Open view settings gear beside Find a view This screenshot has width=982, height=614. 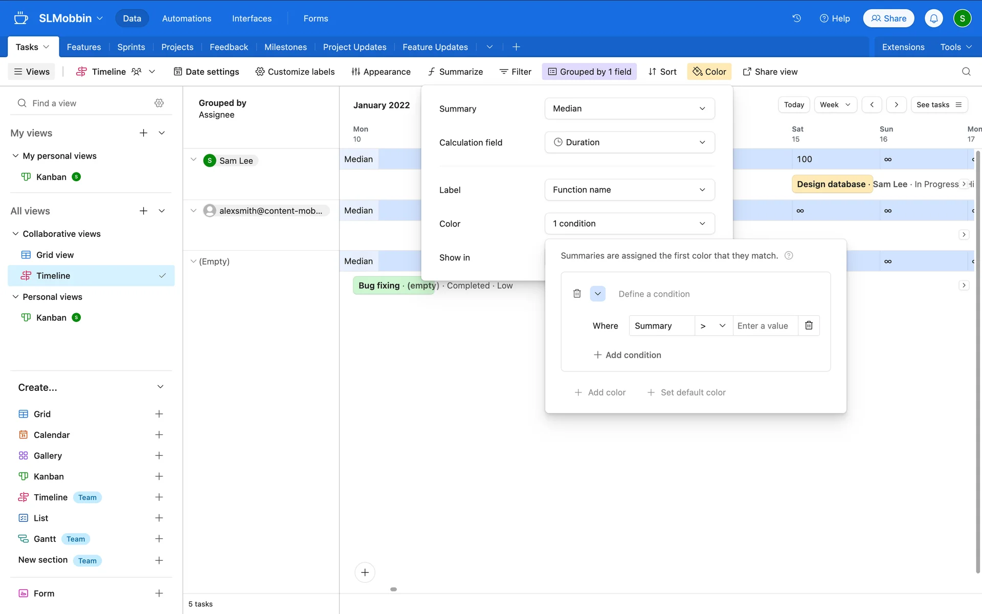click(x=159, y=103)
